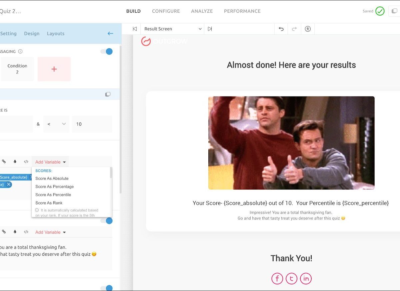Image resolution: width=400 pixels, height=291 pixels.
Task: Toggle the Messaging switch off
Action: coord(107,52)
